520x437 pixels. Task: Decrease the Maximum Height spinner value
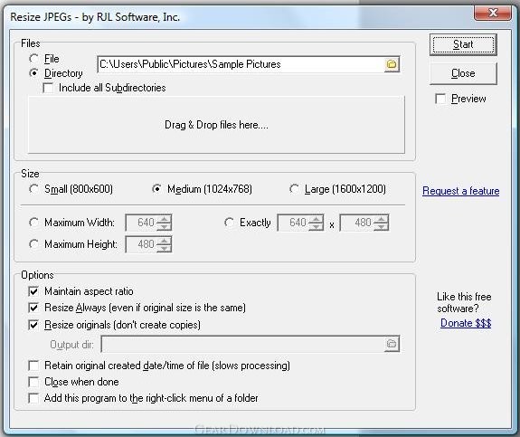click(164, 248)
